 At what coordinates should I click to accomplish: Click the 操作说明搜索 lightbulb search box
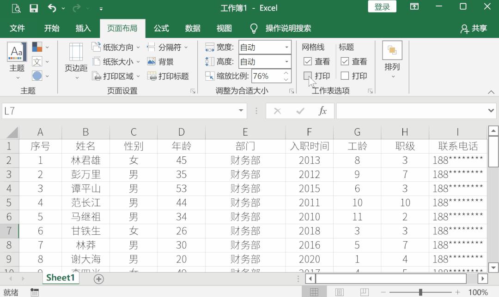pyautogui.click(x=280, y=28)
